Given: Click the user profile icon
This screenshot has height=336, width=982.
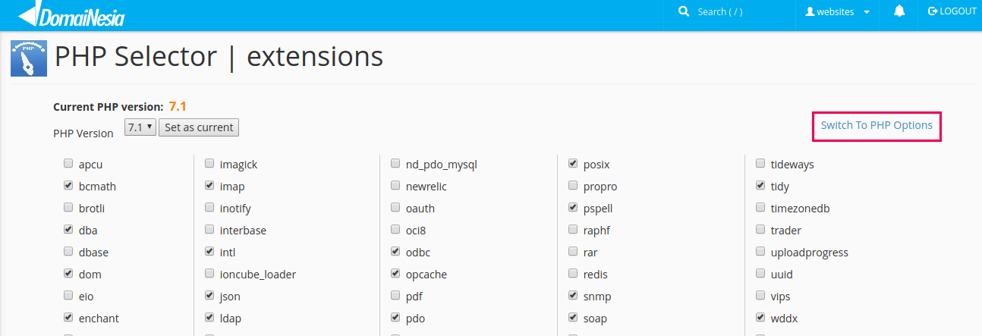Looking at the screenshot, I should tap(810, 12).
